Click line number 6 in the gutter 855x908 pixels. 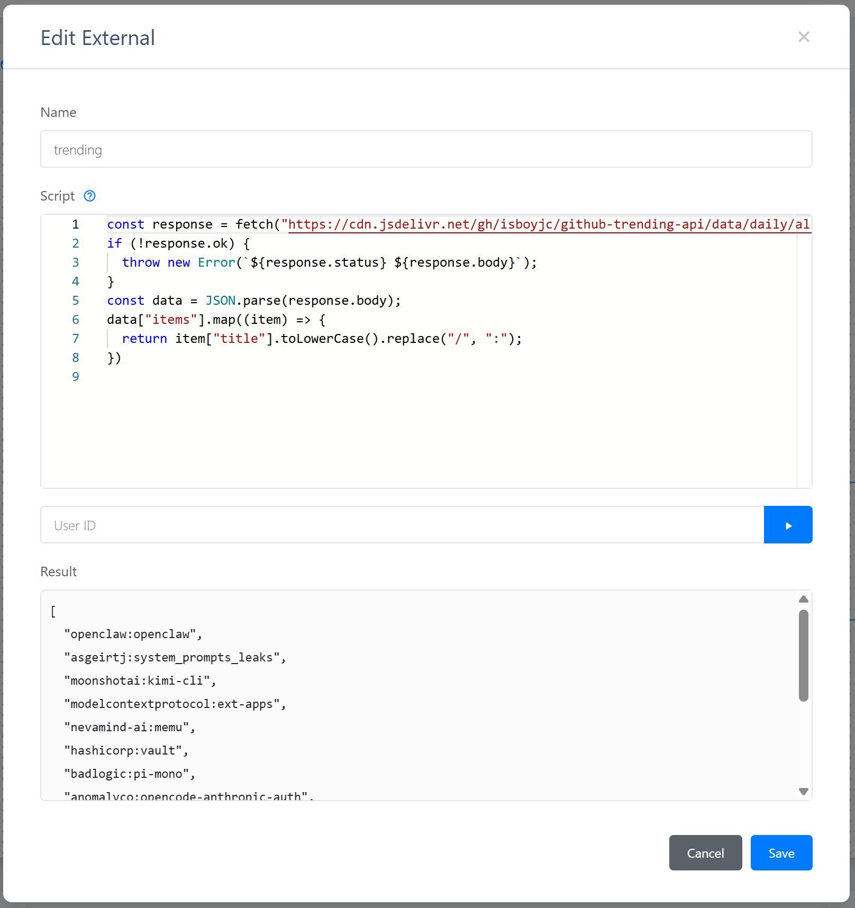point(76,320)
